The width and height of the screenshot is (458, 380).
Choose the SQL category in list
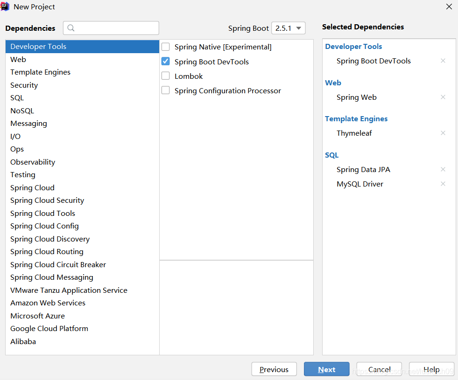pos(17,98)
